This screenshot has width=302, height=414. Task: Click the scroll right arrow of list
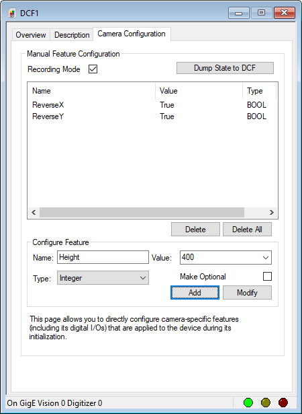click(x=271, y=212)
